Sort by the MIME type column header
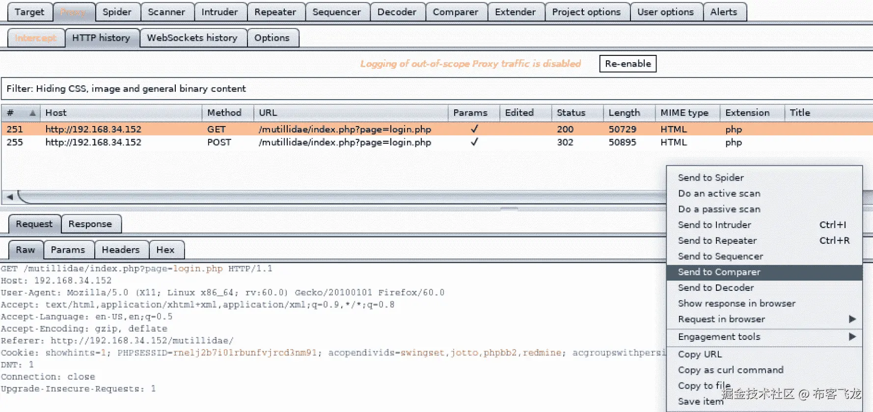873x412 pixels. [687, 113]
